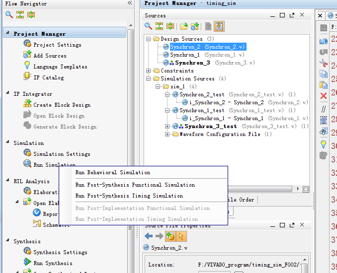Open Synthesis Settings gear item
The width and height of the screenshot is (337, 273).
(55, 252)
